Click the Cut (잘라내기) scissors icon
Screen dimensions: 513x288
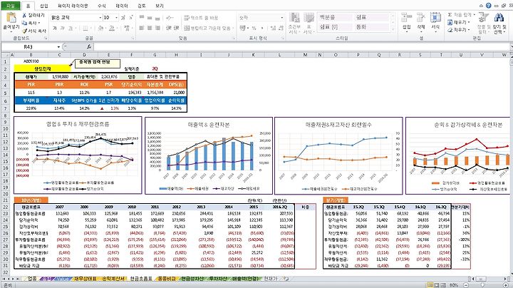click(x=24, y=16)
